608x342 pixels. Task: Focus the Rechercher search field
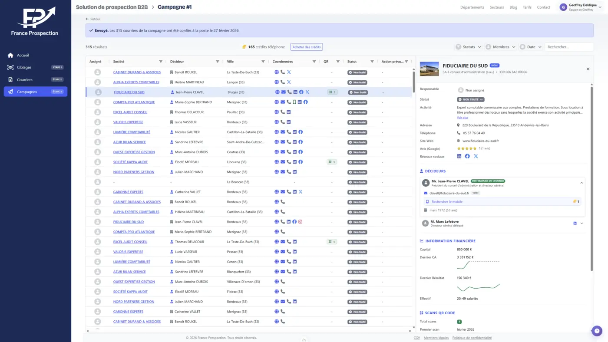(569, 47)
